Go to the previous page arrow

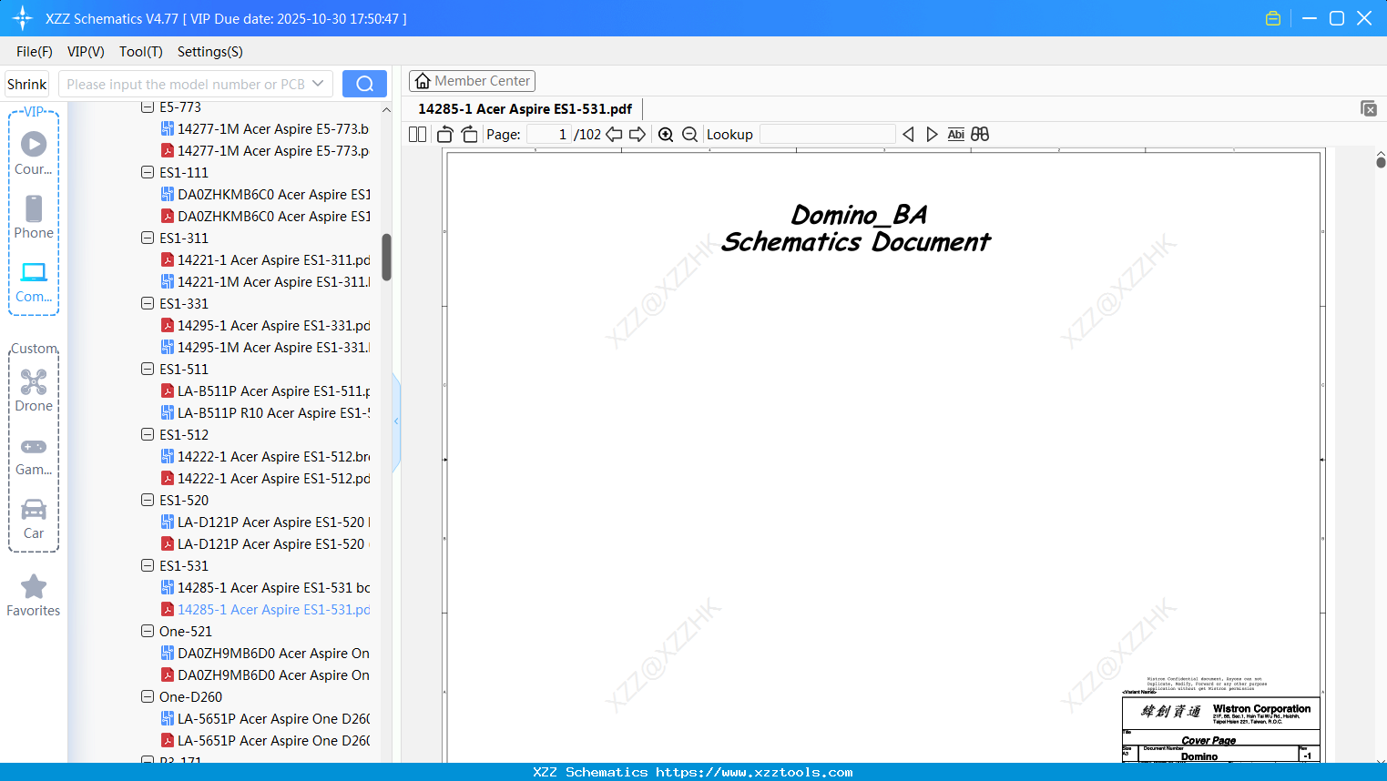click(x=615, y=135)
